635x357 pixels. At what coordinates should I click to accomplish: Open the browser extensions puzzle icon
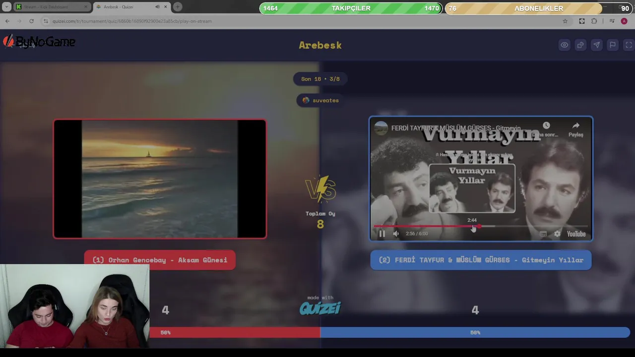pyautogui.click(x=594, y=21)
